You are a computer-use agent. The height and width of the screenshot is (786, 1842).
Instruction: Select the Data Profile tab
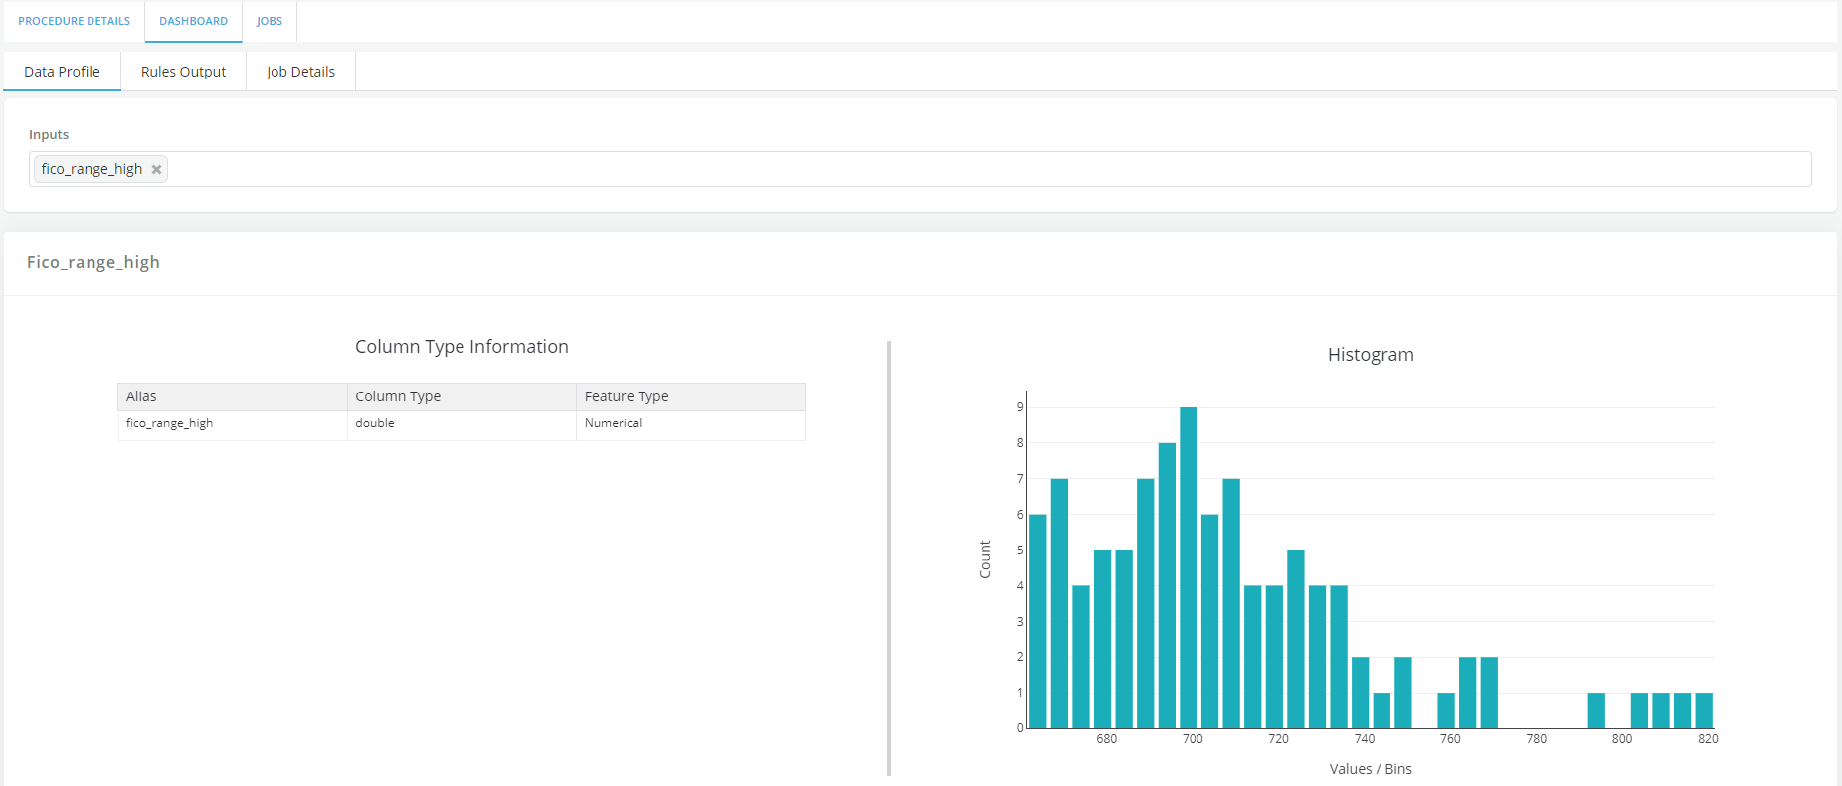62,72
